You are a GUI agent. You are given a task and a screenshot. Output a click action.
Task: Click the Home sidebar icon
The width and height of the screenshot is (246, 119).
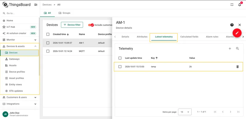[4, 20]
